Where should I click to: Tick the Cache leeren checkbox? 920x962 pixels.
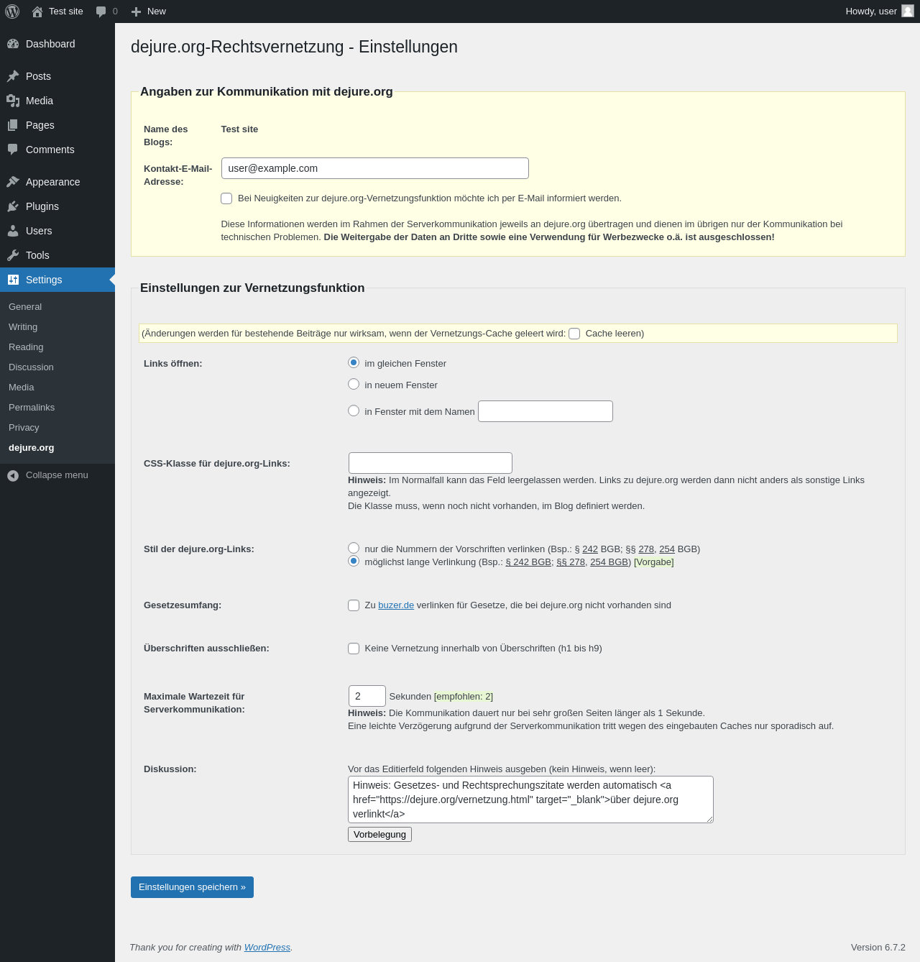pyautogui.click(x=574, y=334)
